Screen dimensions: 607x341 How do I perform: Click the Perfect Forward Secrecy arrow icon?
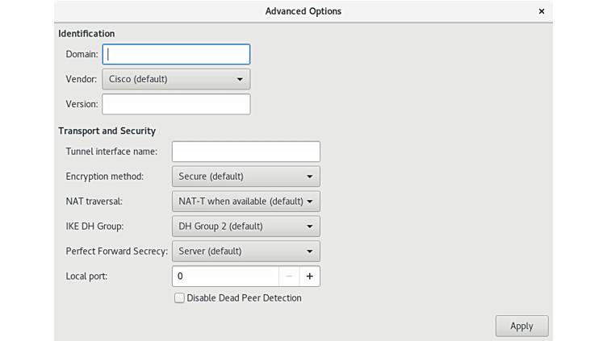click(310, 252)
